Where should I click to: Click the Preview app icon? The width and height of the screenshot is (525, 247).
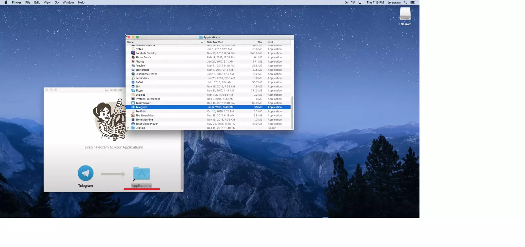click(x=133, y=66)
